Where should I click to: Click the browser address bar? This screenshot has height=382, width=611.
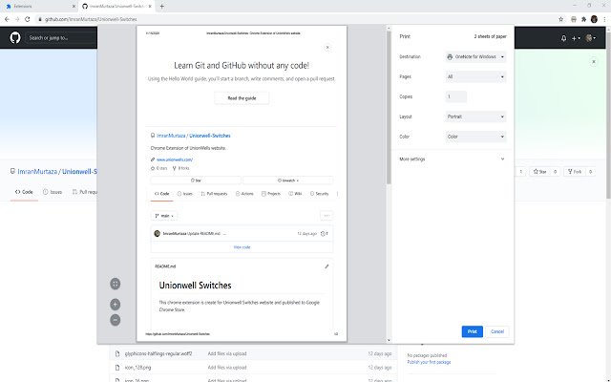(x=296, y=19)
